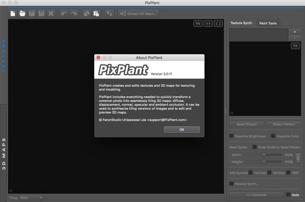
Task: Toggle the width-height link chain icon
Action: point(298,158)
